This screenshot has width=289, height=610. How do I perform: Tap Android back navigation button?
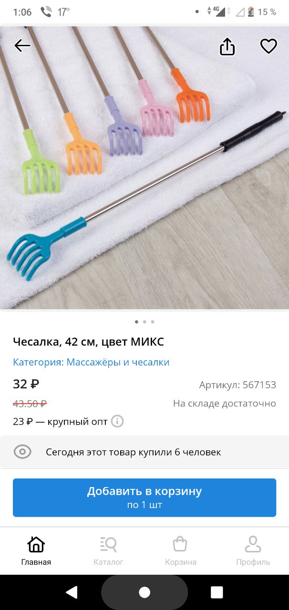click(x=72, y=592)
